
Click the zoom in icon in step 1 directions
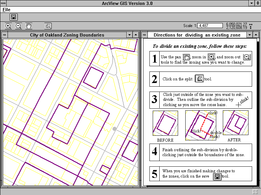click(211, 57)
